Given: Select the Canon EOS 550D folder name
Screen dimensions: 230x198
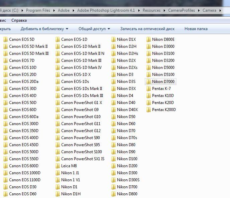Looking at the screenshot, I should (24, 159).
